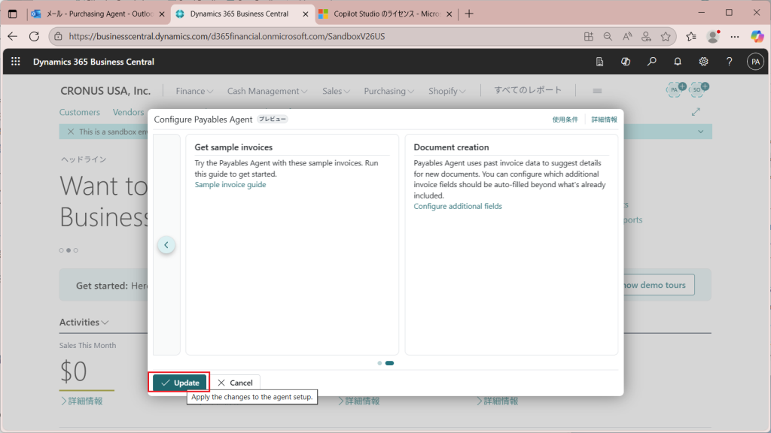Click the browser back arrow
Screen dimensions: 771x433
click(x=13, y=36)
